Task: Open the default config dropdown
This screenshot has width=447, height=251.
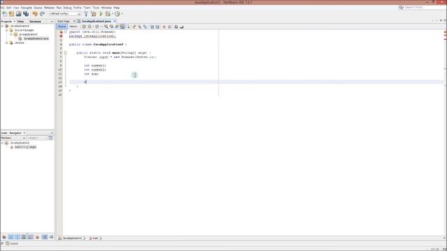Action: [x=65, y=14]
